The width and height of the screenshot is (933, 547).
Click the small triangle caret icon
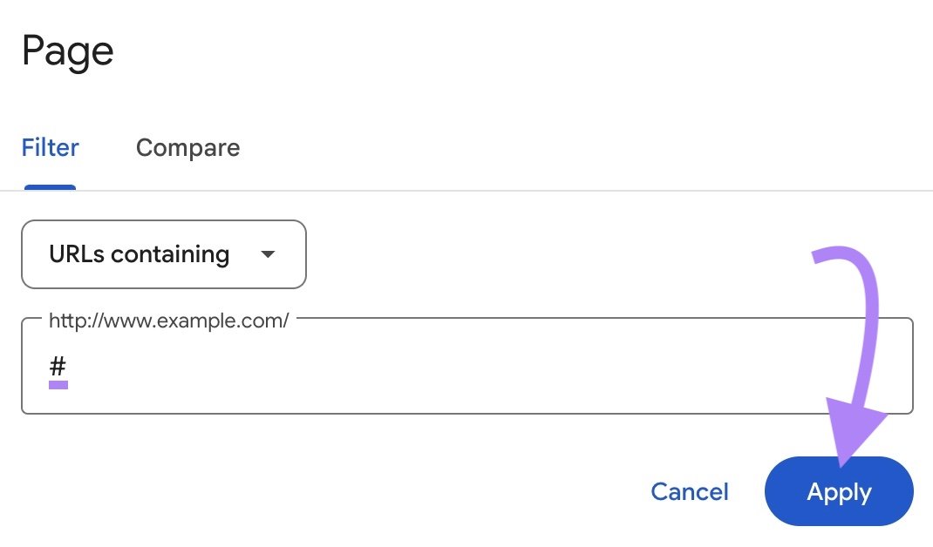[x=269, y=254]
